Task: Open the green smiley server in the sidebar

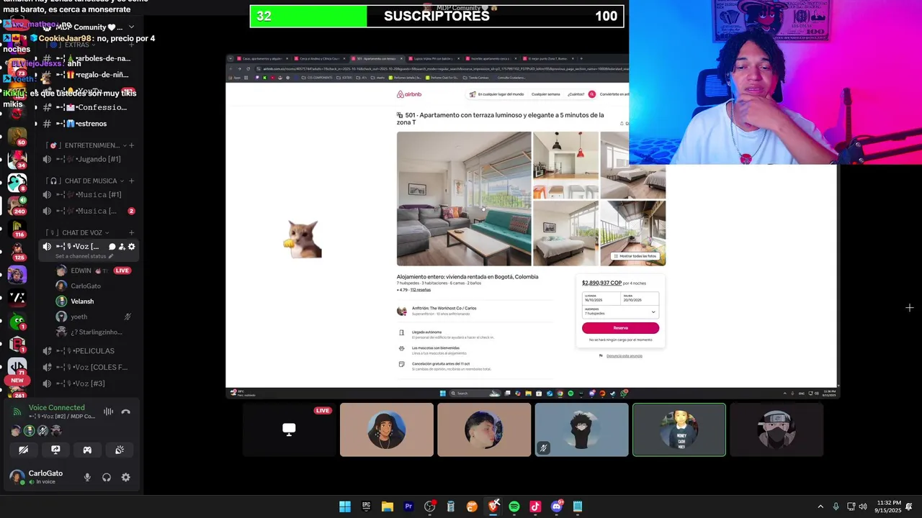Action: (x=17, y=321)
